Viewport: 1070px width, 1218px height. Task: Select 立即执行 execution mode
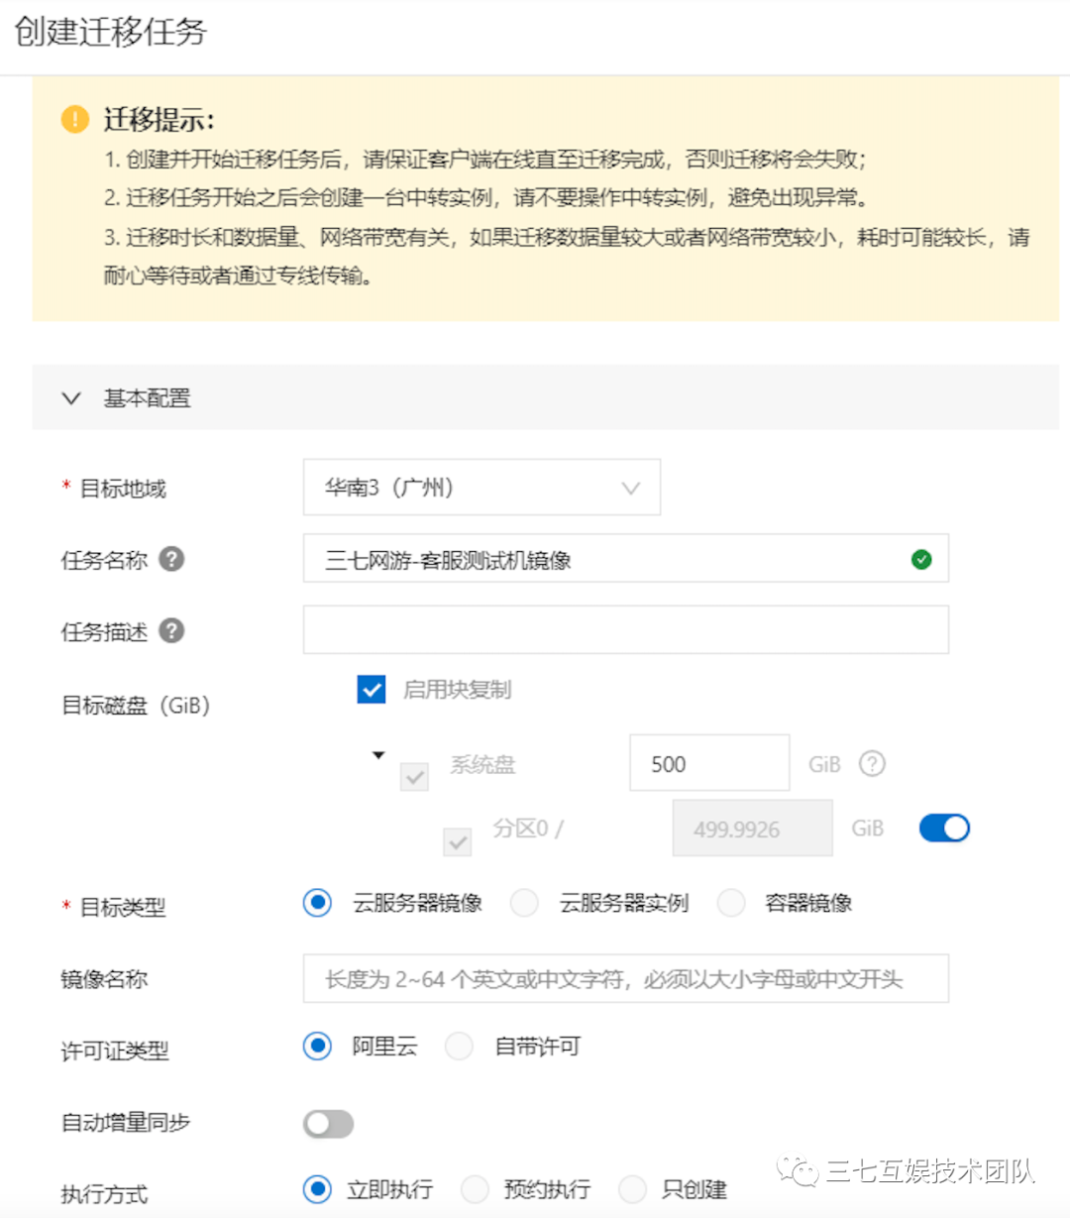317,1189
